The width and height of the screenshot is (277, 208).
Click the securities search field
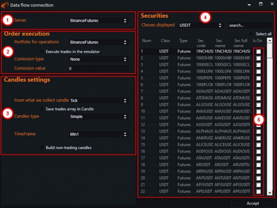[x=250, y=25]
